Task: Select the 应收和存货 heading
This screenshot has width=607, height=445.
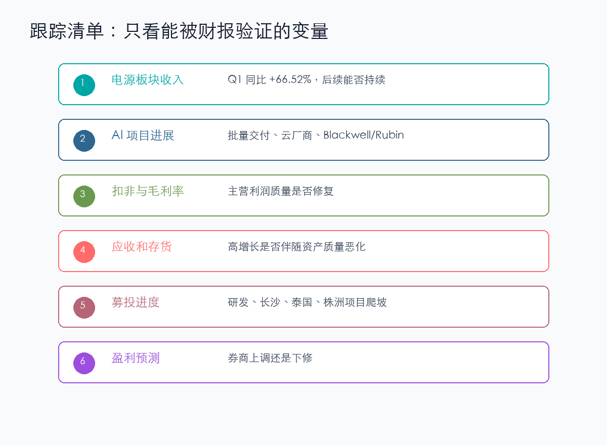Action: pyautogui.click(x=142, y=247)
